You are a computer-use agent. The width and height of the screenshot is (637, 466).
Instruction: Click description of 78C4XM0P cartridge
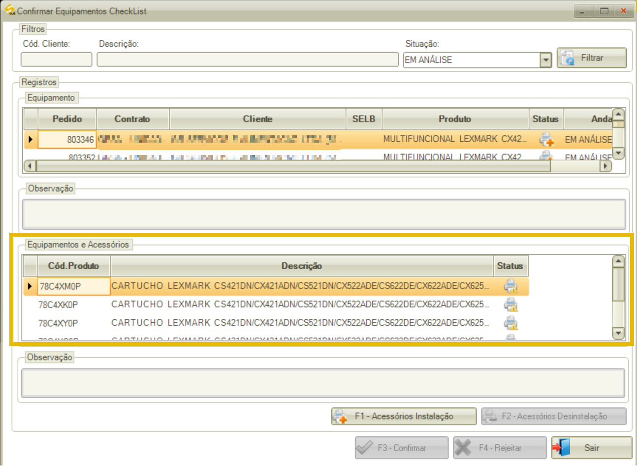point(300,286)
